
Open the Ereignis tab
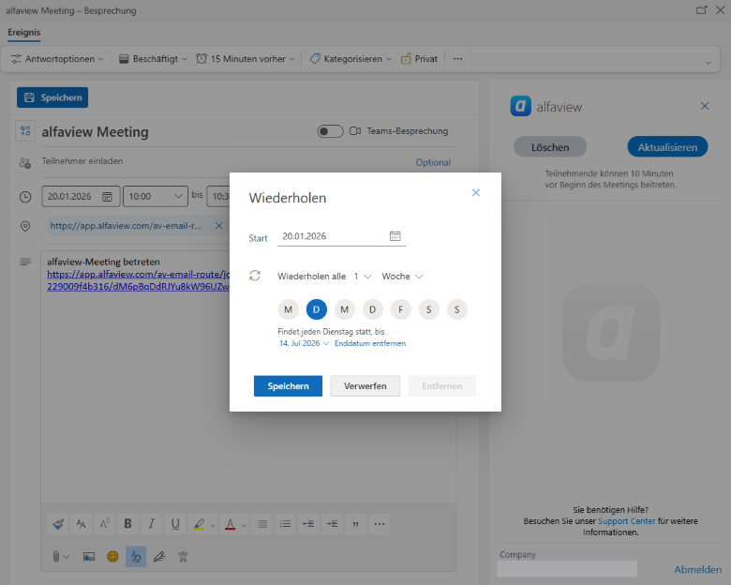coord(23,32)
